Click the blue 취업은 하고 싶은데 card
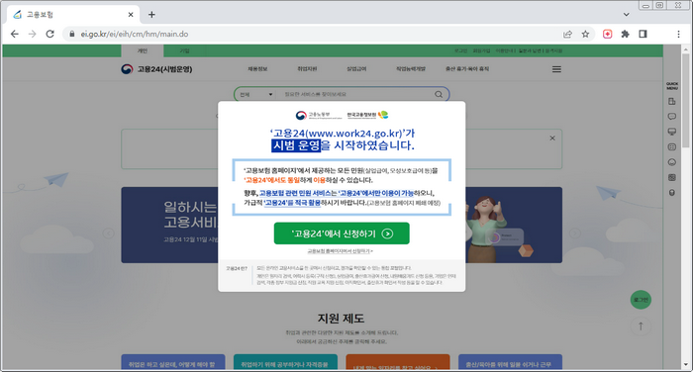The height and width of the screenshot is (372, 693). pos(173,362)
